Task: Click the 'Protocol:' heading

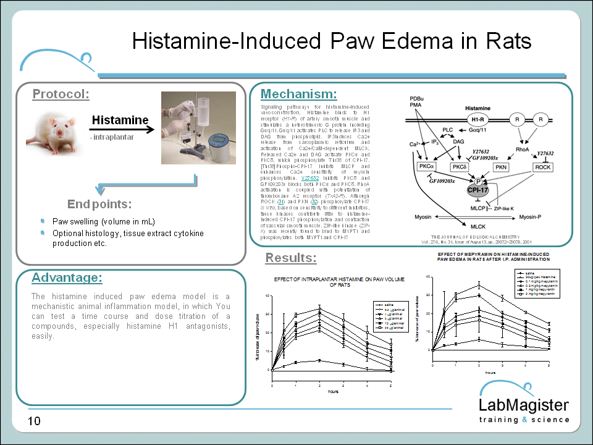Action: [61, 94]
